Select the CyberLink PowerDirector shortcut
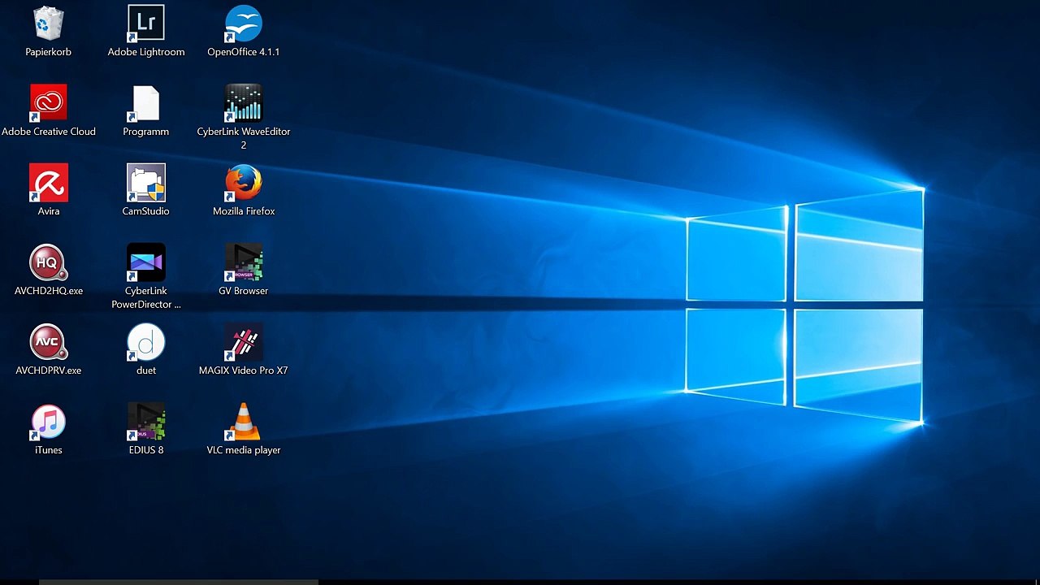The height and width of the screenshot is (585, 1040). tap(146, 262)
